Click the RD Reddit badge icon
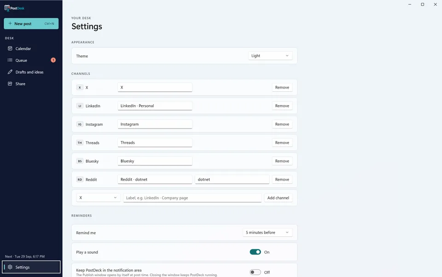442x277 pixels. 80,179
